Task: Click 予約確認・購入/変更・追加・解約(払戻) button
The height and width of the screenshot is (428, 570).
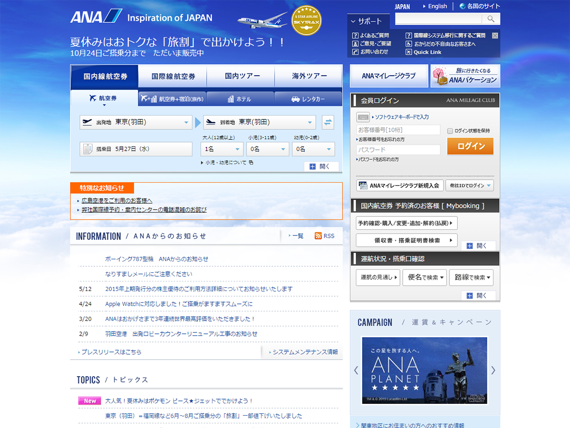Action: [x=407, y=223]
